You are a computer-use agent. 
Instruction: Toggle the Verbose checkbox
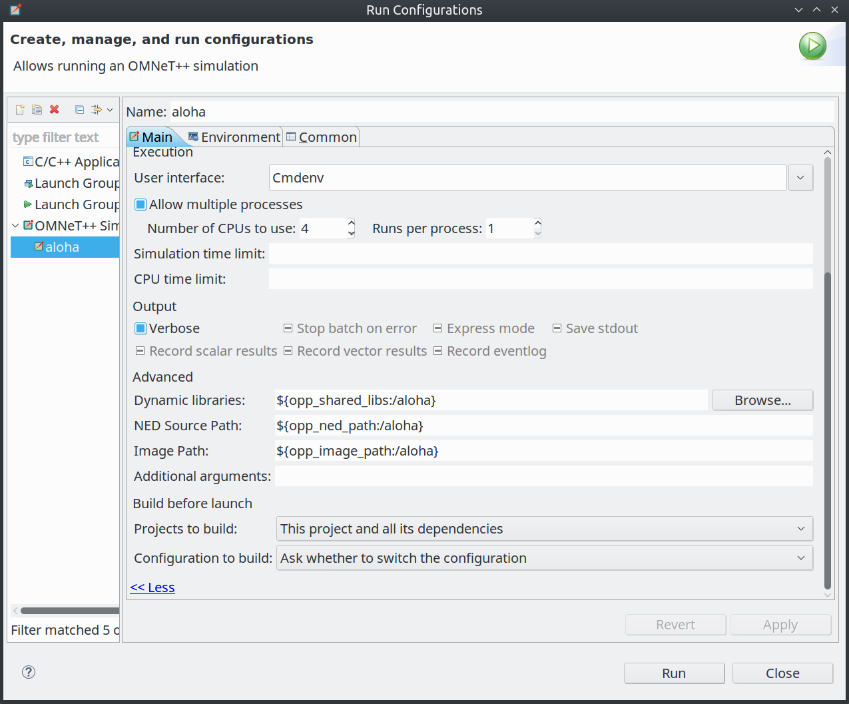click(141, 328)
